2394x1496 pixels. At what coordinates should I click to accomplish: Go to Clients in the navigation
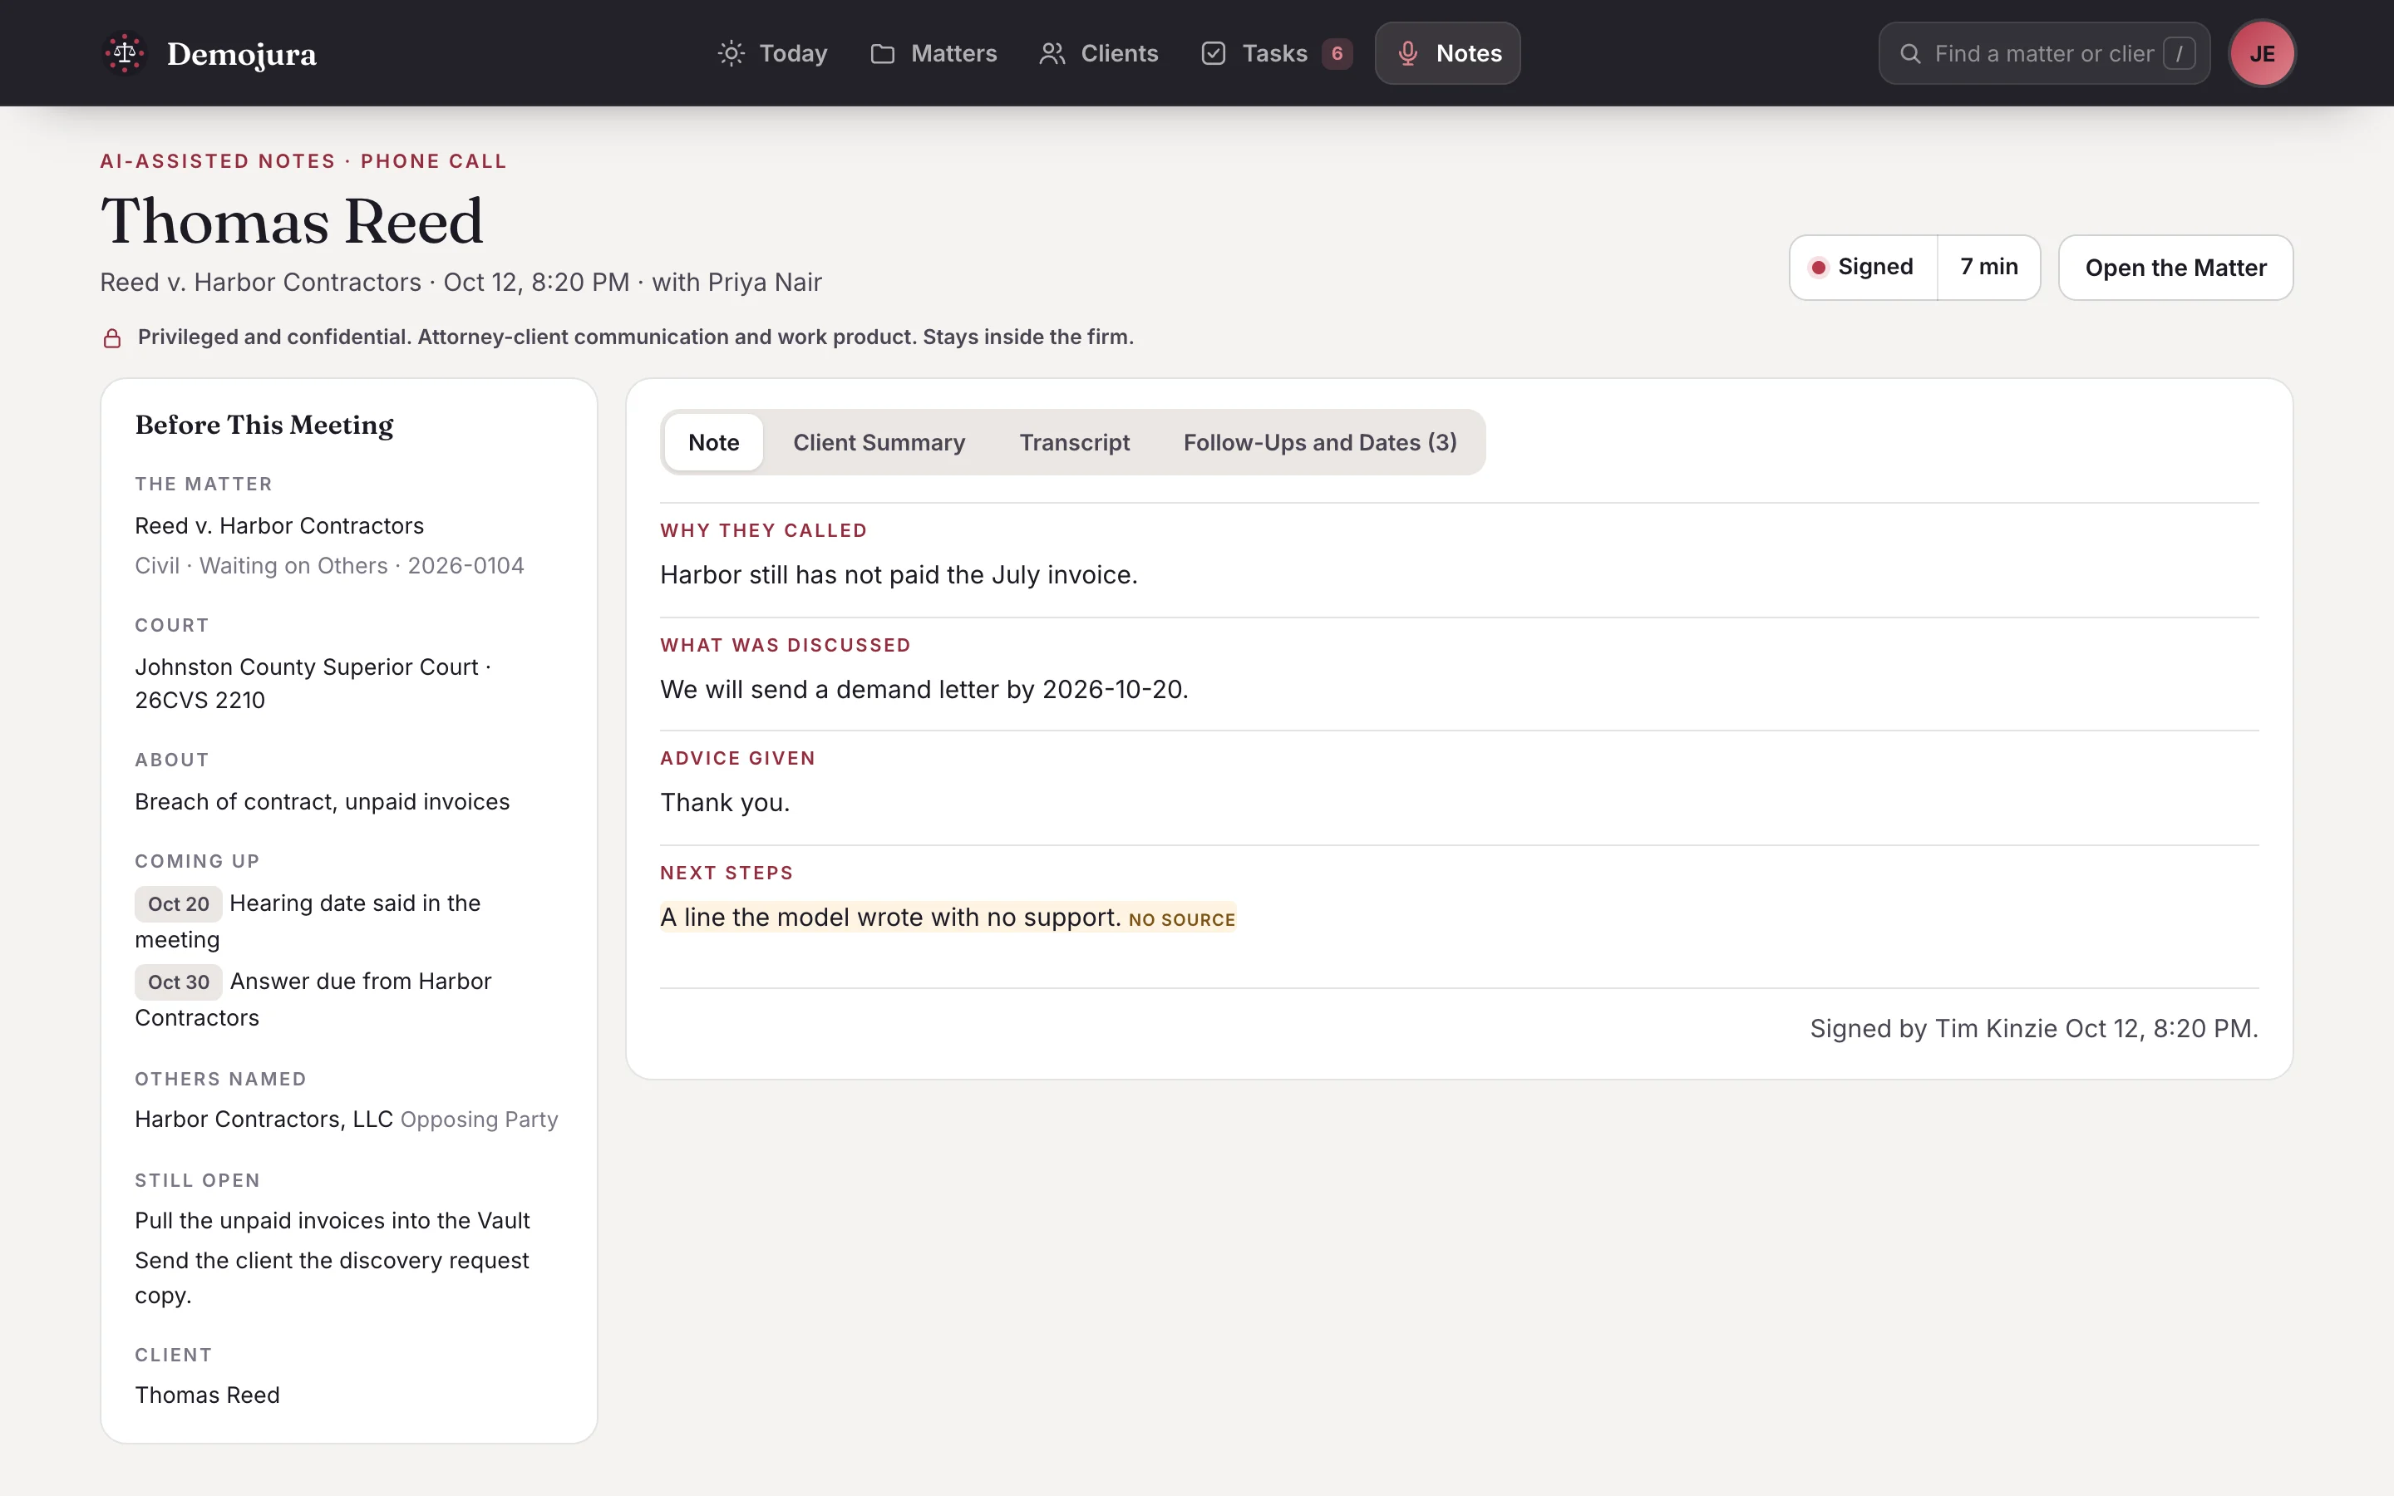click(1099, 53)
